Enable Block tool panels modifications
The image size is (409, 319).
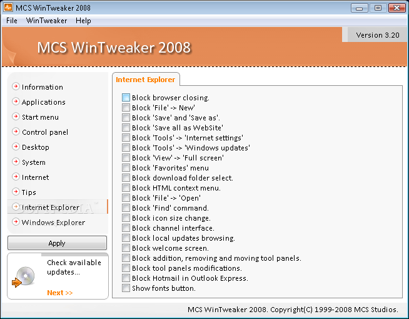pos(126,268)
